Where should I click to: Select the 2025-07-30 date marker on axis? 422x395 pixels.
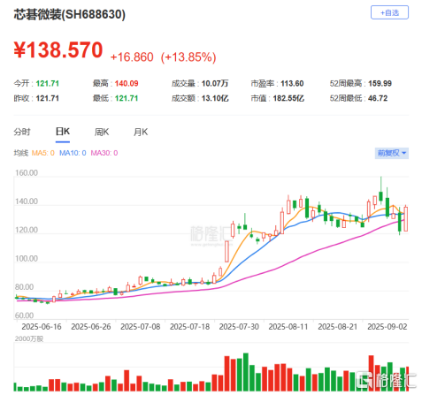(239, 327)
